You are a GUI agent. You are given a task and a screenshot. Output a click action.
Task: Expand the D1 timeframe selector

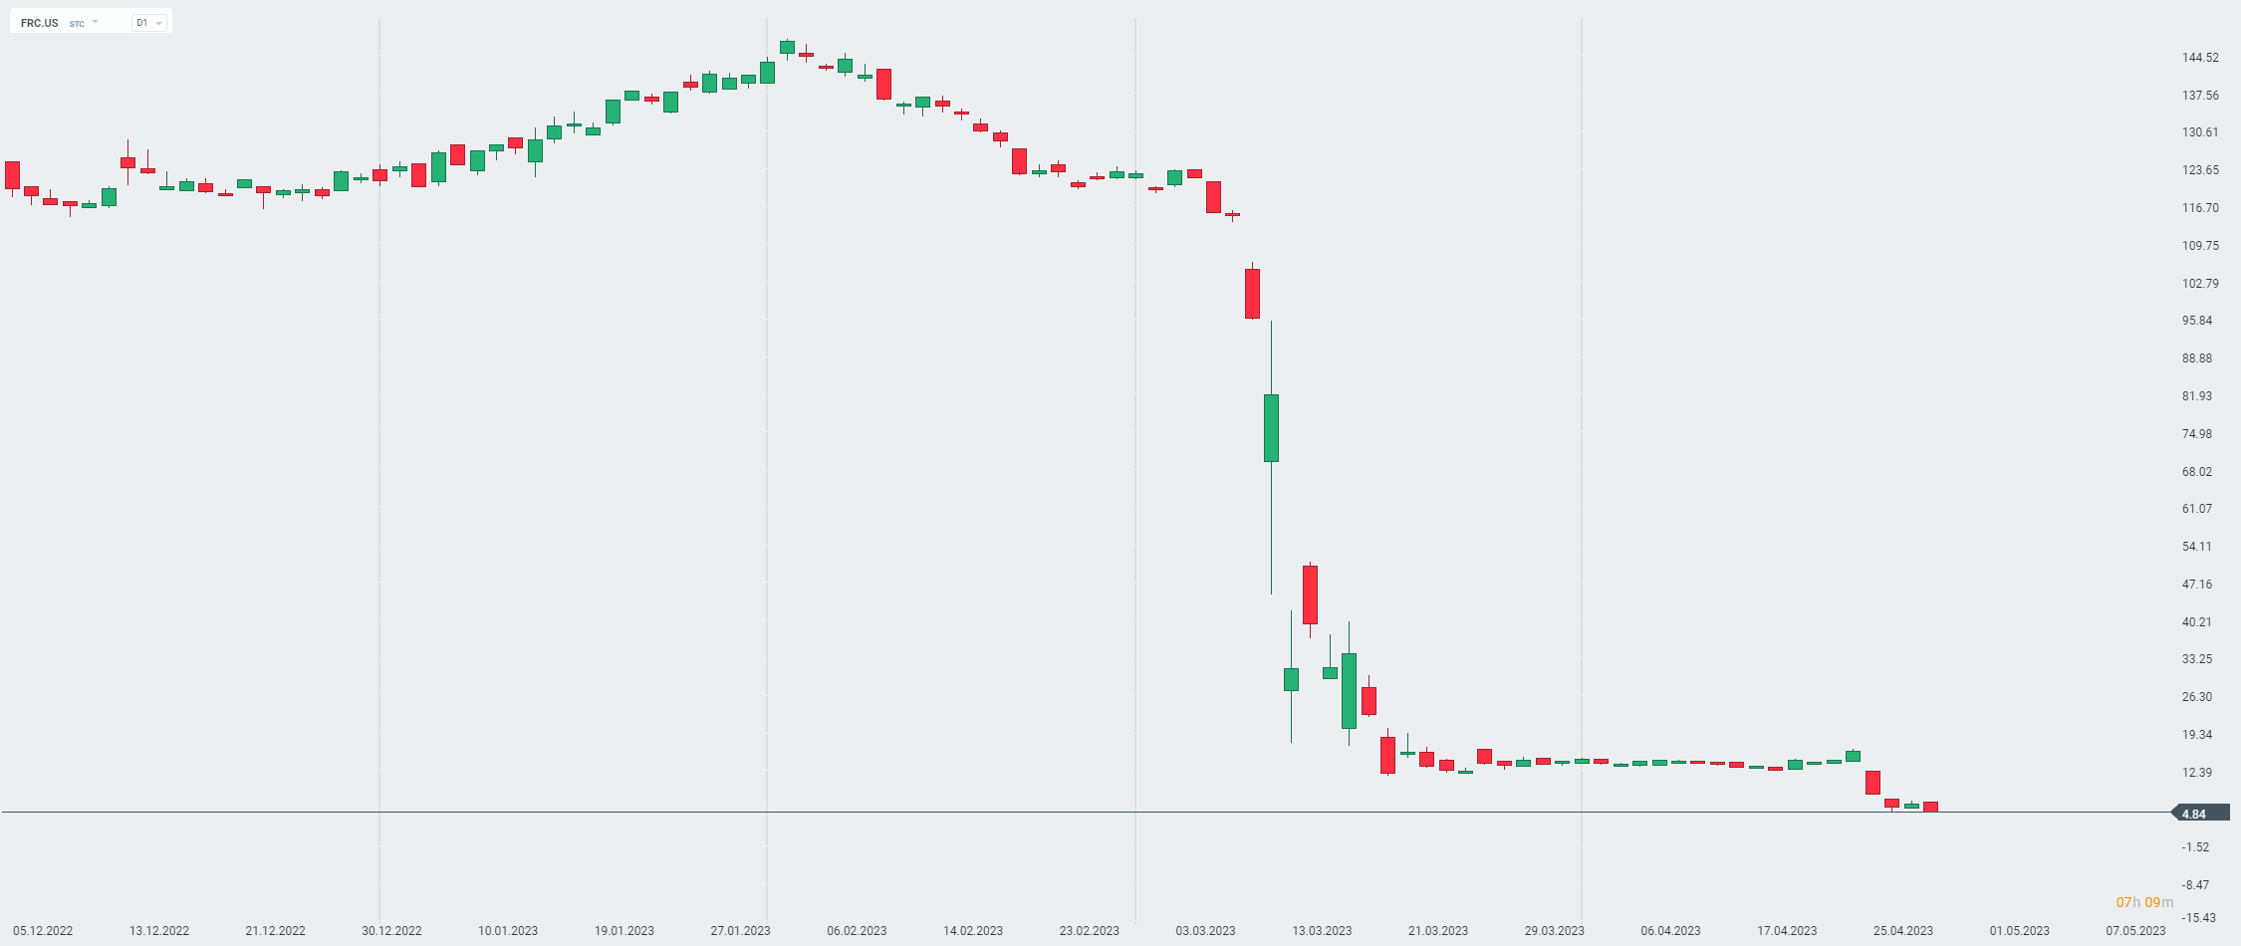click(x=148, y=23)
